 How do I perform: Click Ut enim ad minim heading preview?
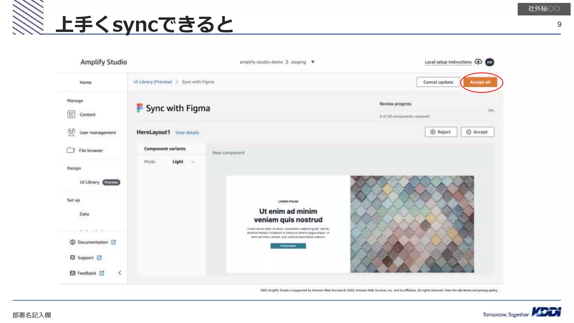(x=288, y=216)
